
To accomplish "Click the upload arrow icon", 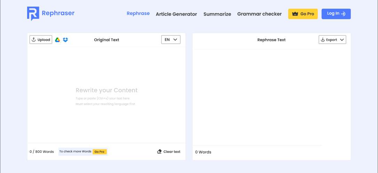I will click(34, 40).
